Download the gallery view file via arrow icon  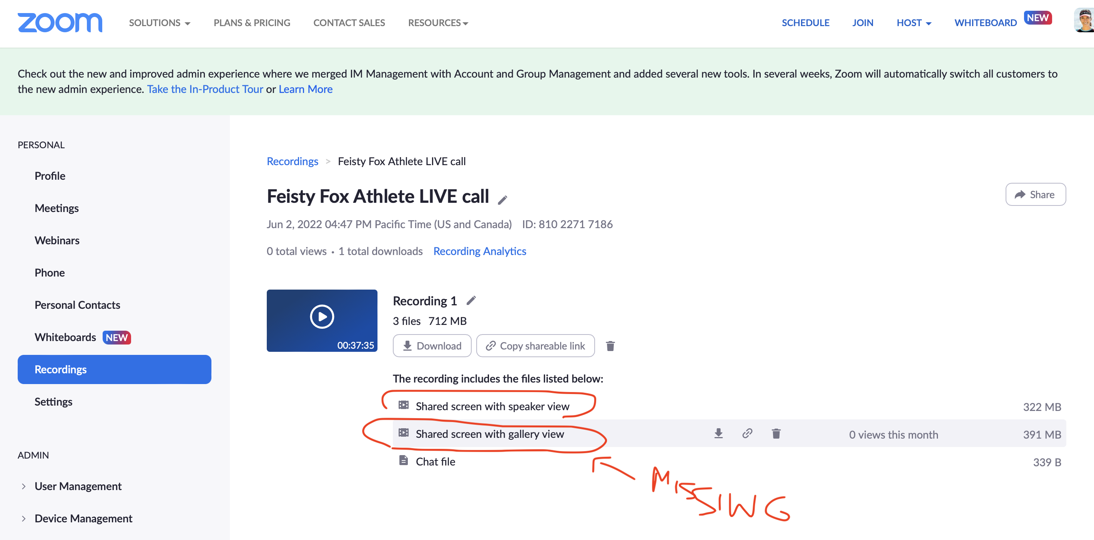[x=718, y=434]
